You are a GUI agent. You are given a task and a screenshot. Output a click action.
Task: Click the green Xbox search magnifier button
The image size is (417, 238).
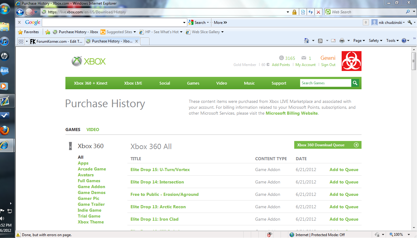click(355, 83)
